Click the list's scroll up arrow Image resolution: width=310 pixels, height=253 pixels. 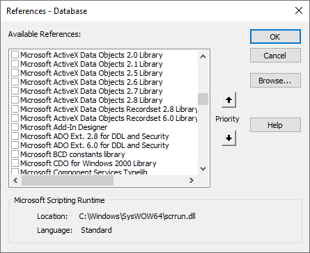(x=203, y=56)
